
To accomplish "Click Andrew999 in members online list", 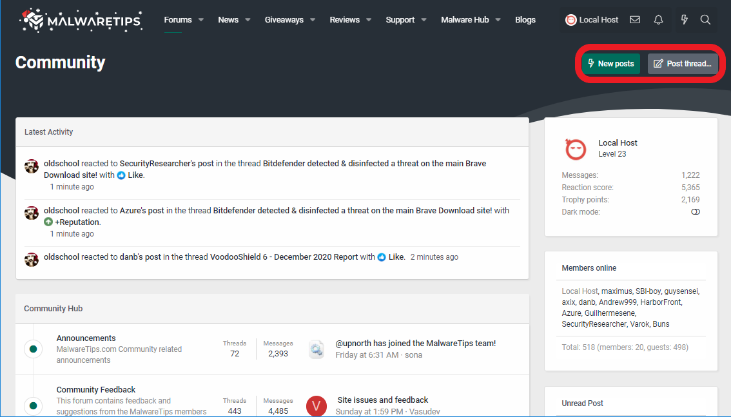I will coord(618,302).
